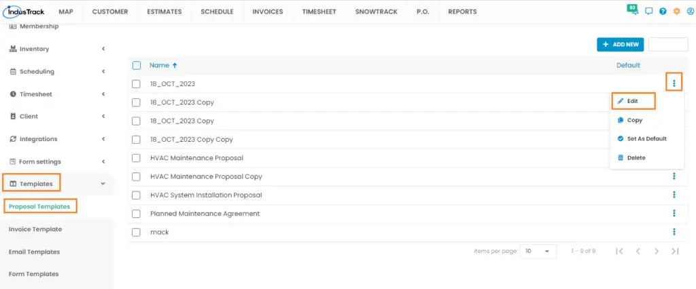Expand the Inventory sidebar section chevron

[103, 49]
